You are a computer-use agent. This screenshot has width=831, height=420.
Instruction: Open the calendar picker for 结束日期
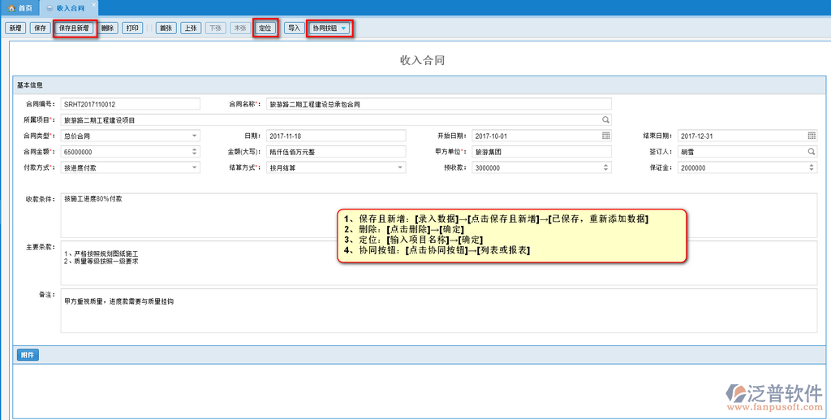tap(811, 136)
